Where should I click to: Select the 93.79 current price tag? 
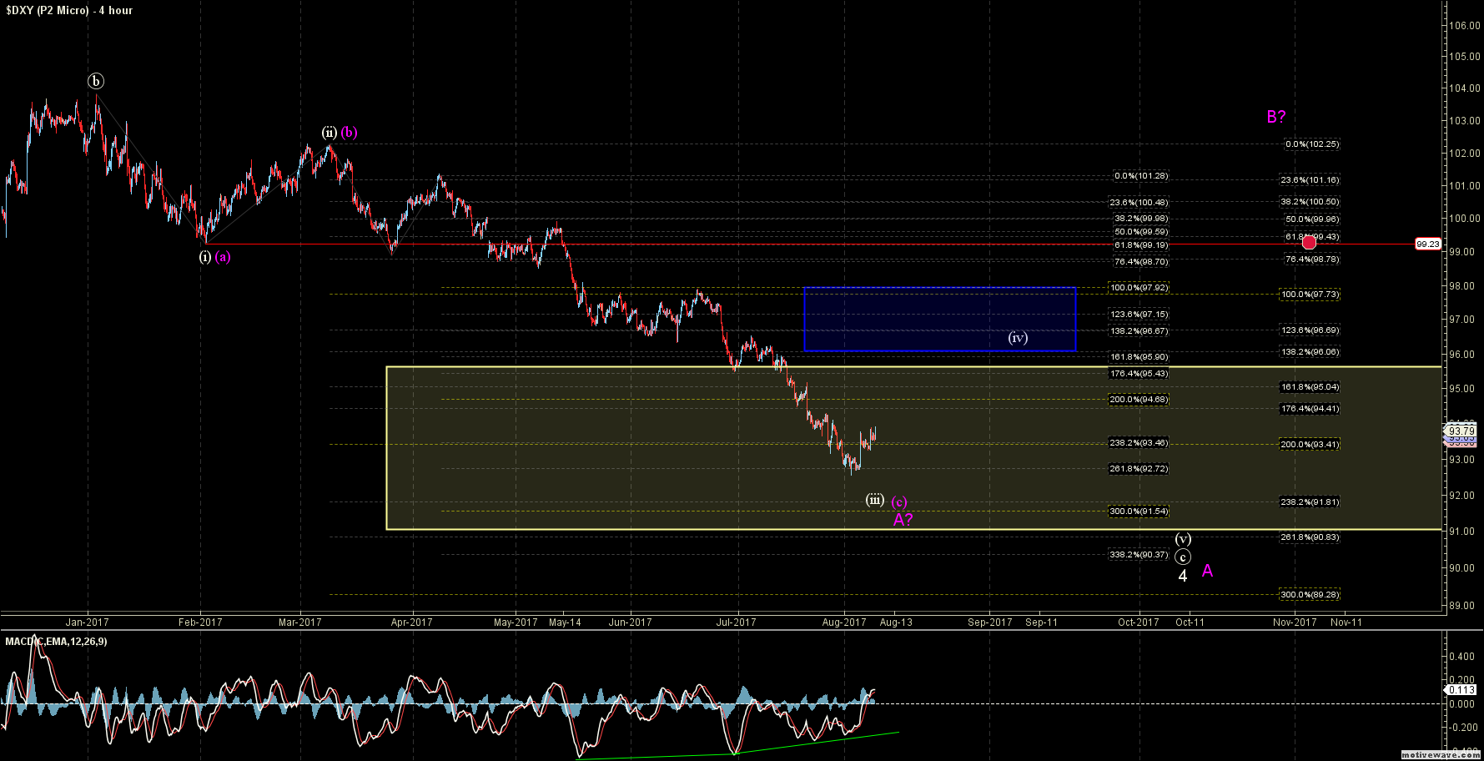(1461, 431)
